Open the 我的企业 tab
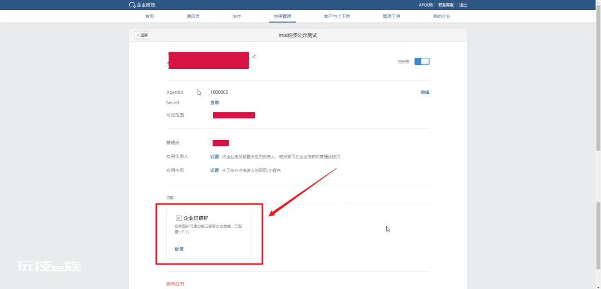Image resolution: width=601 pixels, height=289 pixels. [x=441, y=17]
